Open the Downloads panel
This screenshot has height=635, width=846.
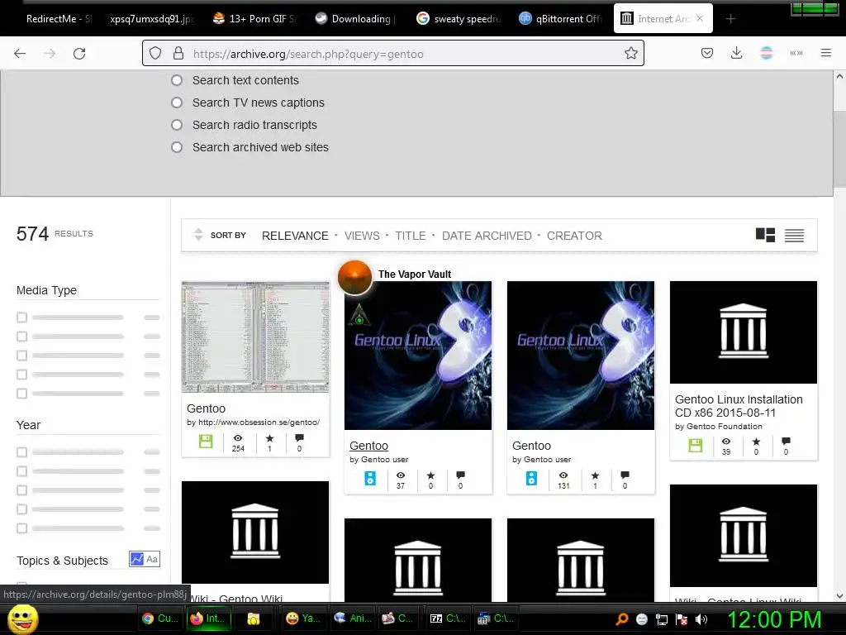coord(736,53)
